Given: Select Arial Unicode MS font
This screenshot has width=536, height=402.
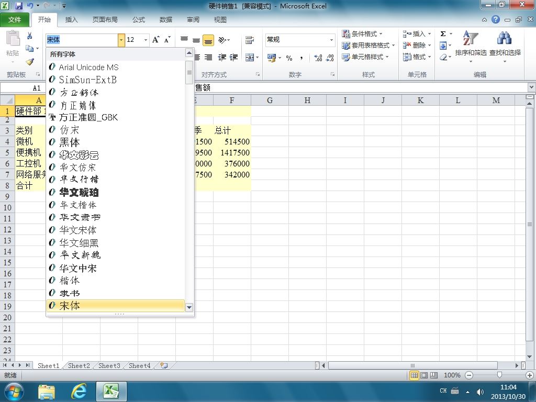Looking at the screenshot, I should (x=116, y=68).
